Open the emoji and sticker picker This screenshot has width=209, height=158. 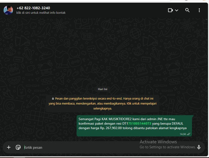coord(18,148)
